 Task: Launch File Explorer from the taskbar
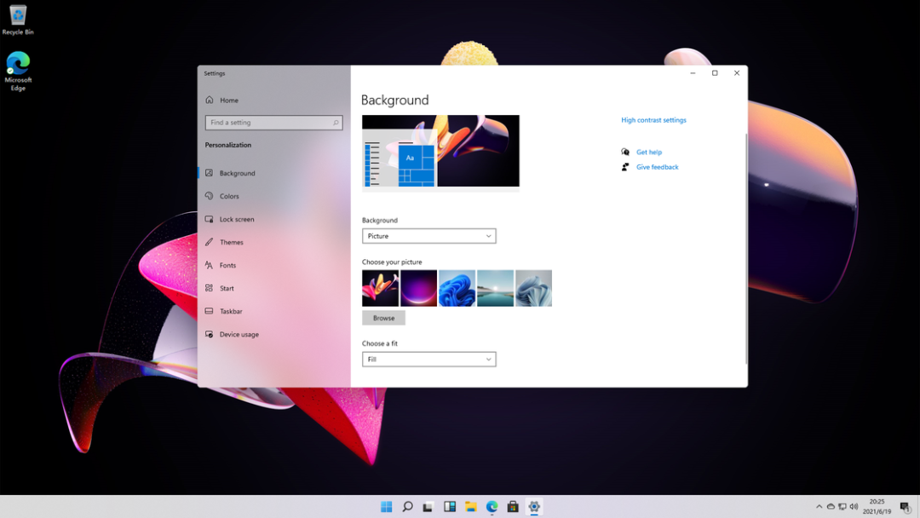470,507
